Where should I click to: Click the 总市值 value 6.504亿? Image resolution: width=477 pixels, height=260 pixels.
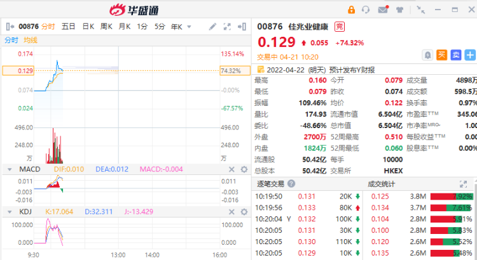[x=391, y=126]
